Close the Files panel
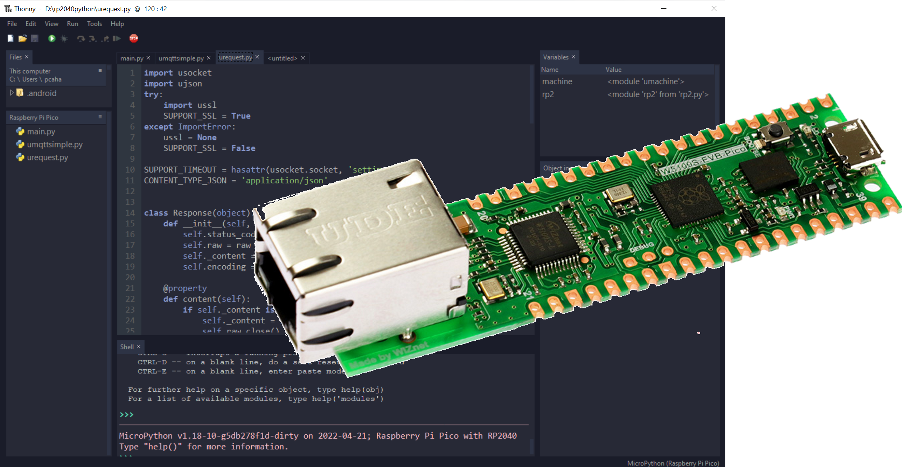The width and height of the screenshot is (902, 467). click(x=27, y=57)
